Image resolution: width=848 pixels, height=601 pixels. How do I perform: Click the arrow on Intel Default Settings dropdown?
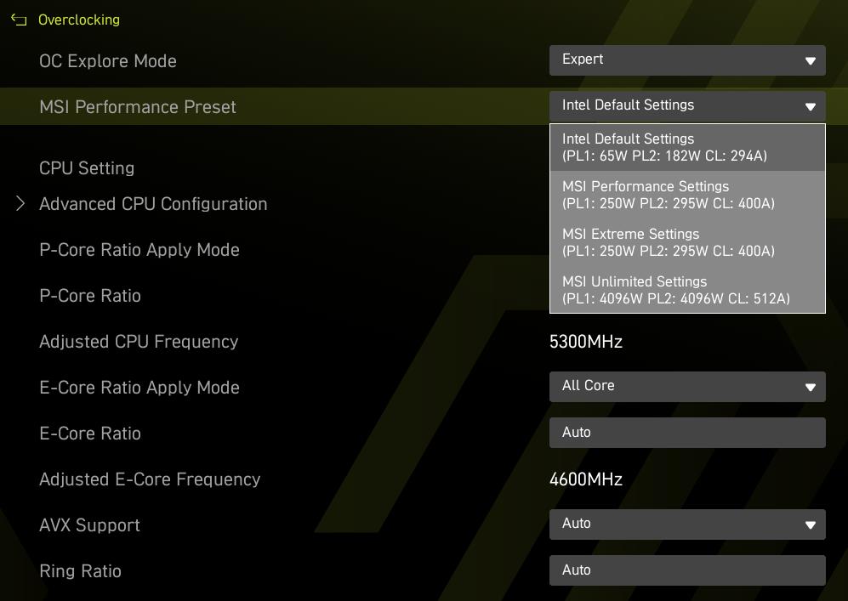(x=810, y=107)
